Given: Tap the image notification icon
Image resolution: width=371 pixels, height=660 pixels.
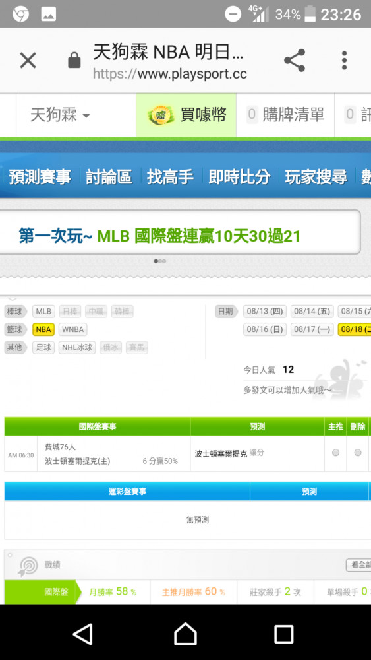Looking at the screenshot, I should [x=49, y=15].
